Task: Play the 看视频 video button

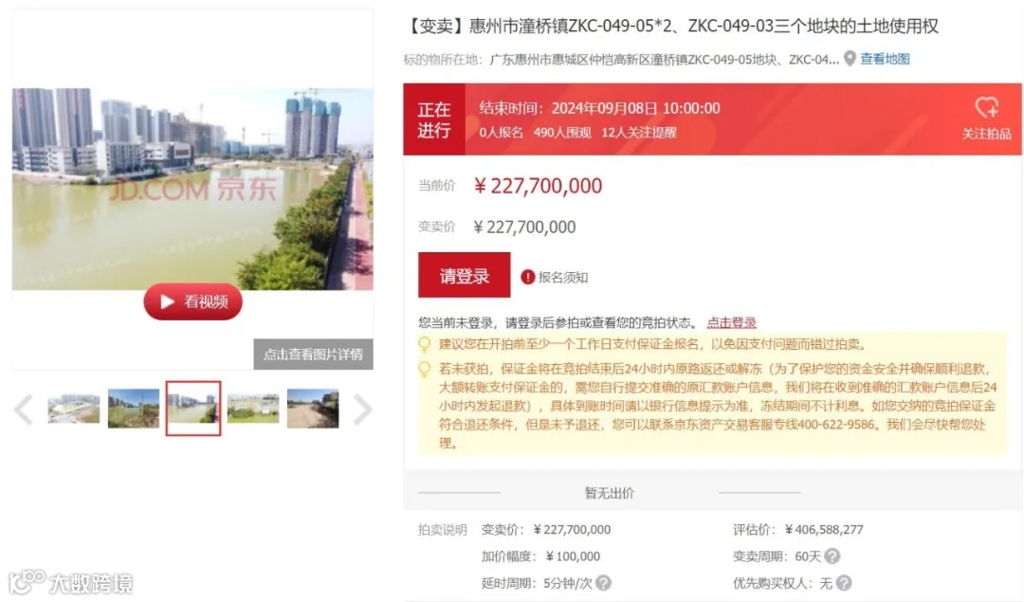Action: 192,301
